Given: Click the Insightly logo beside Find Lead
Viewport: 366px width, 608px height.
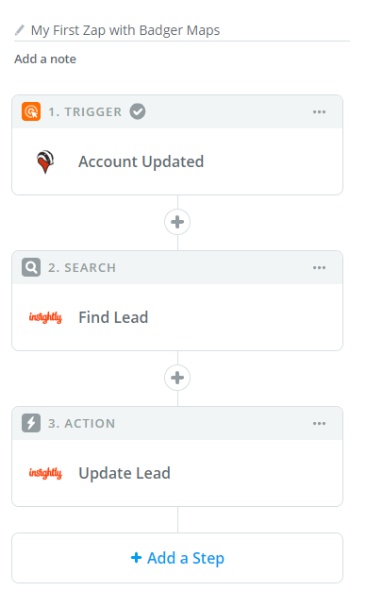Looking at the screenshot, I should 45,317.
